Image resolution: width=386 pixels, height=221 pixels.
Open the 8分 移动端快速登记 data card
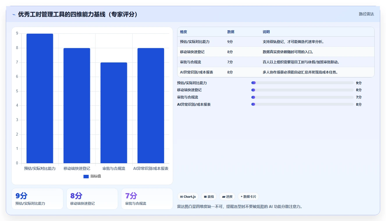pyautogui.click(x=92, y=199)
